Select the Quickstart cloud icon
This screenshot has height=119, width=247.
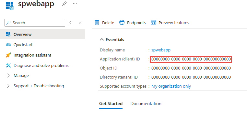coord(8,45)
